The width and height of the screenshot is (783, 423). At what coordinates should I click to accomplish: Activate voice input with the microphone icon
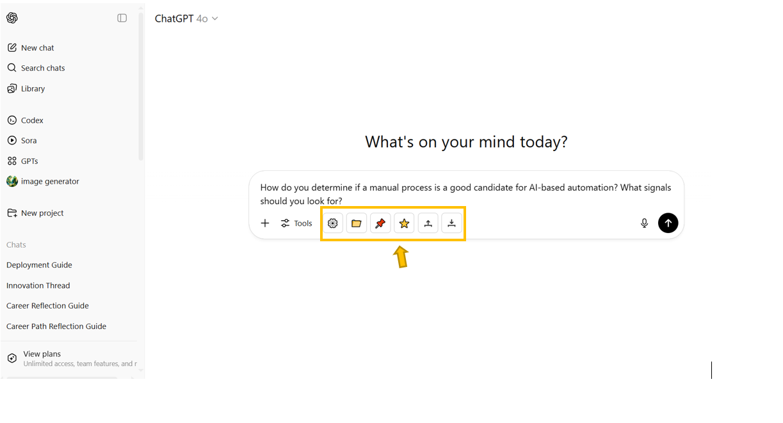tap(644, 223)
